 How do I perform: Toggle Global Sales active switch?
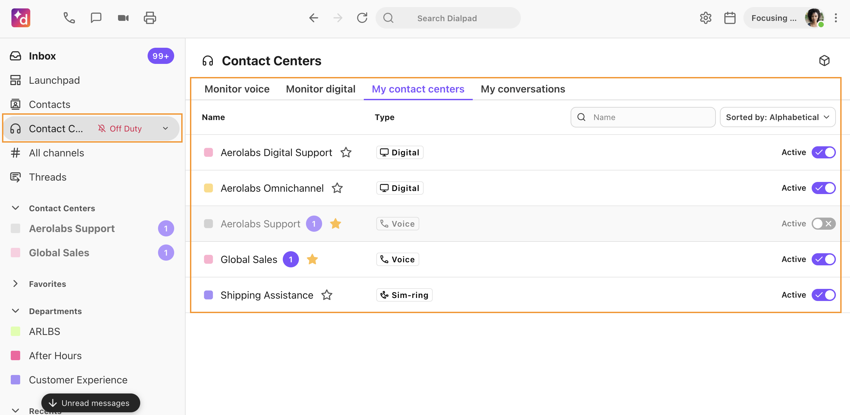[x=823, y=259]
